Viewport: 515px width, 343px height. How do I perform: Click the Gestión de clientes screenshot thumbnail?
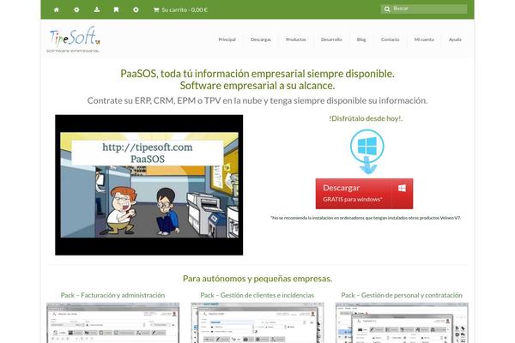257,323
